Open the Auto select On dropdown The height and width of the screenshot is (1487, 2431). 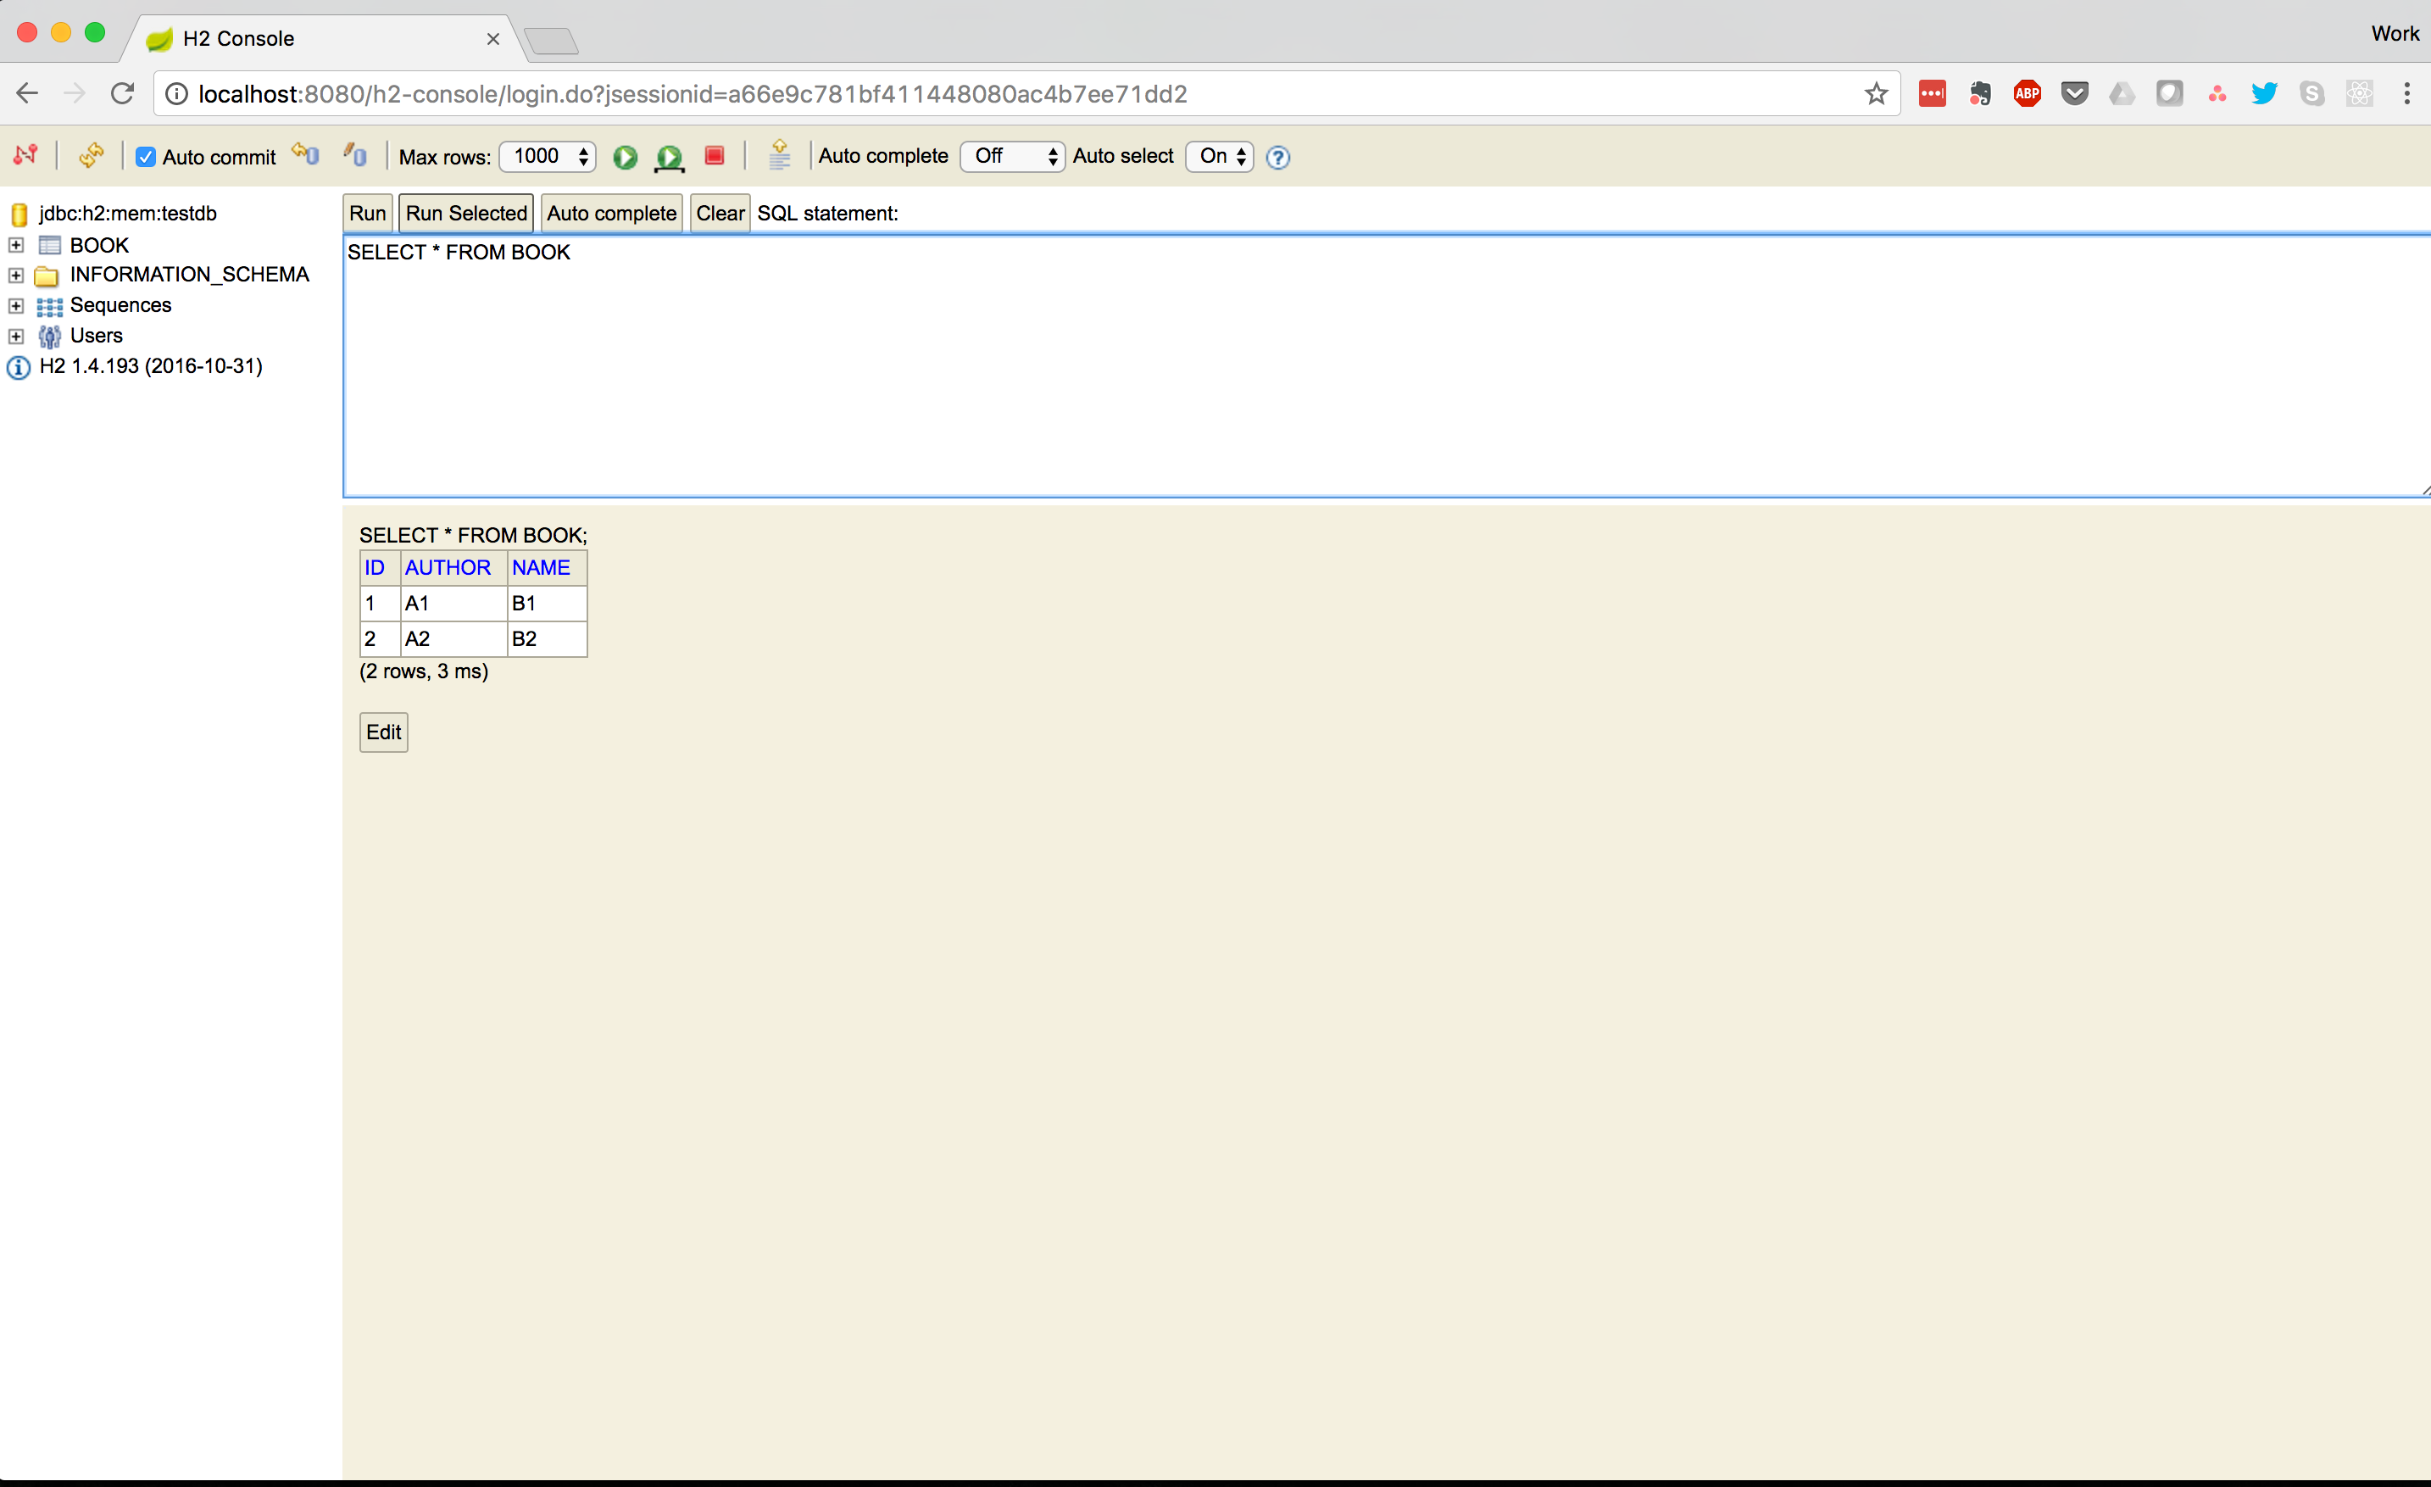[1220, 156]
